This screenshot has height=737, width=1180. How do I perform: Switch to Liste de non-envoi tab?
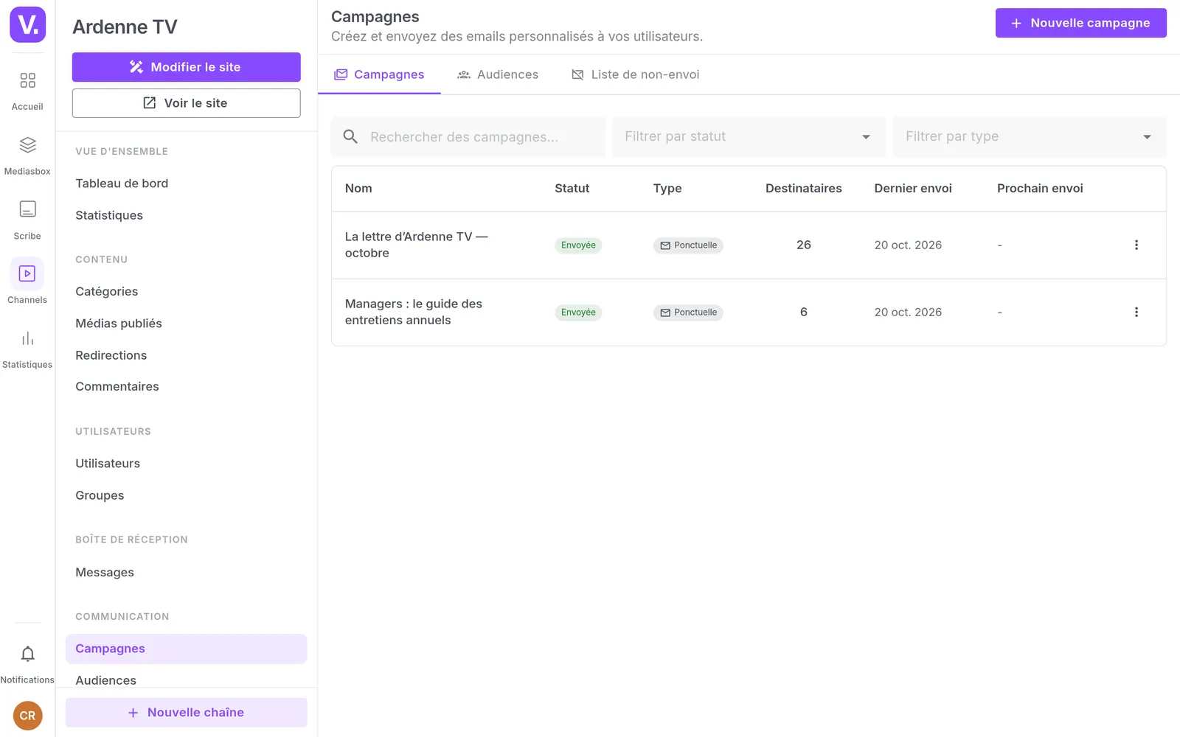636,74
